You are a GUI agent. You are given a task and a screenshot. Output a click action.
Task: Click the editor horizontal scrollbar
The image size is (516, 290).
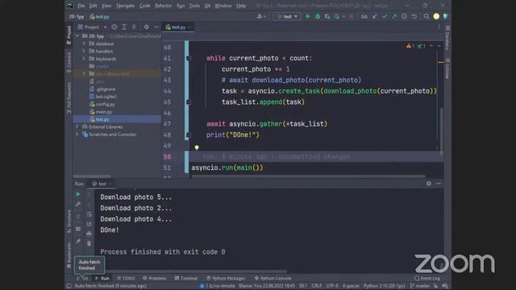pos(308,176)
